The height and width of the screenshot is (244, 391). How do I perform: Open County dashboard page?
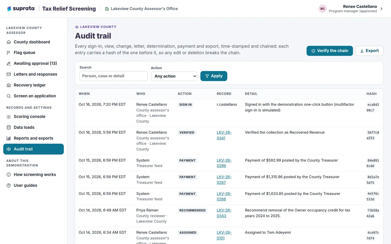34,42
